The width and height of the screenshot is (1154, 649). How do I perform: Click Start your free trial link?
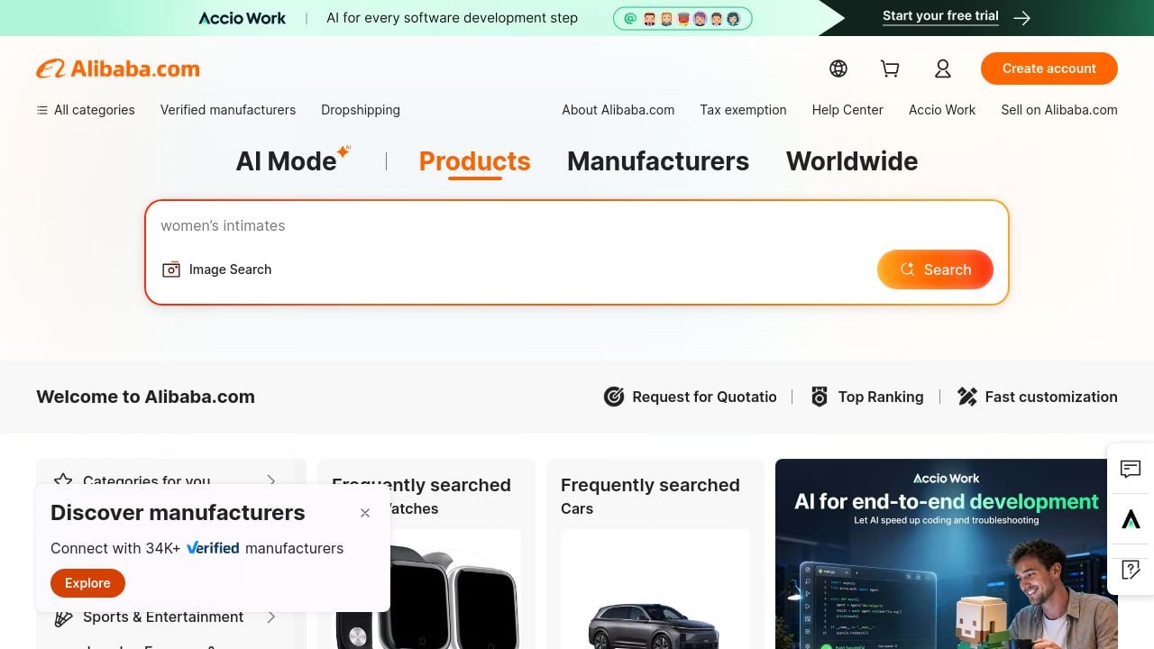[940, 16]
